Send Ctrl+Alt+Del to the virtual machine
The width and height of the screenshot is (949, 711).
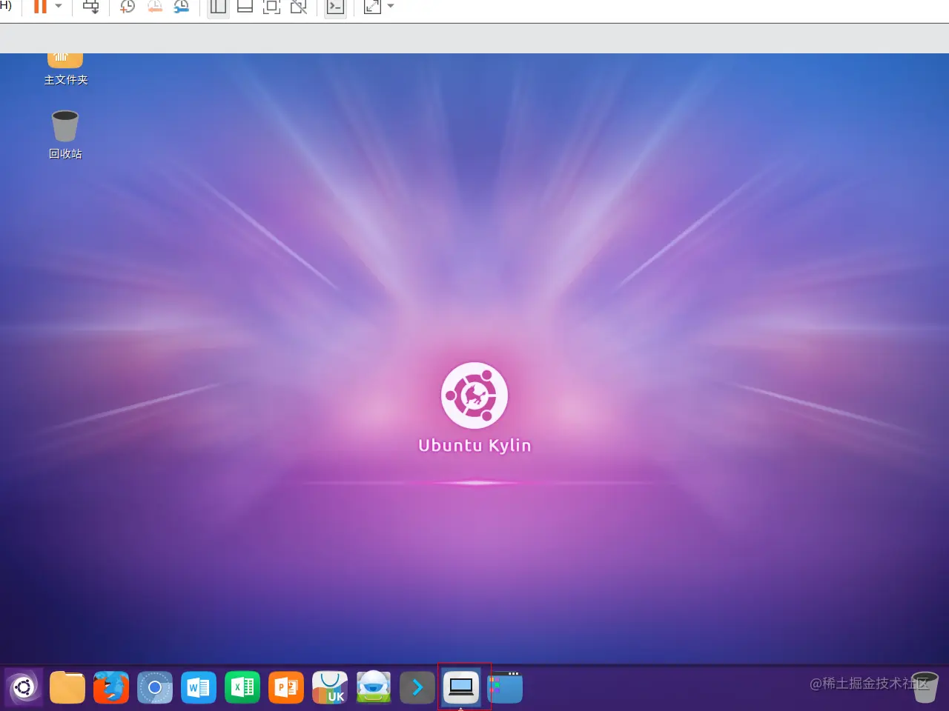point(91,7)
